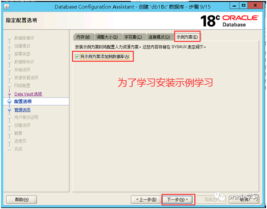Open the 内存(M) tab
The width and height of the screenshot is (267, 209).
[x=83, y=37]
